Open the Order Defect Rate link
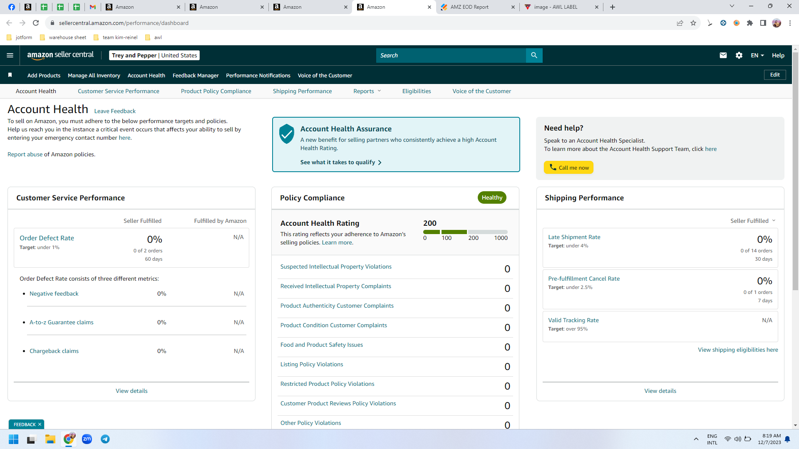799x449 pixels. tap(47, 238)
